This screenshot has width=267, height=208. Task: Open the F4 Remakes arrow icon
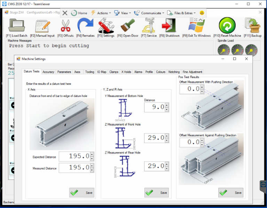(85, 25)
